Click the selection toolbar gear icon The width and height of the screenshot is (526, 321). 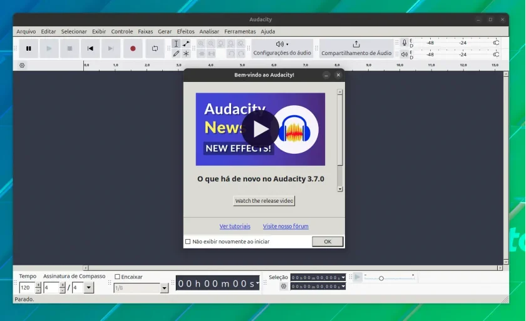click(x=284, y=286)
